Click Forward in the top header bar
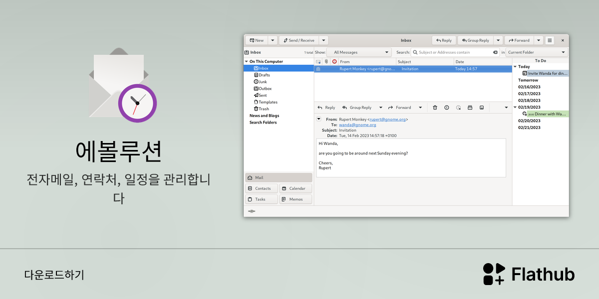 (519, 40)
